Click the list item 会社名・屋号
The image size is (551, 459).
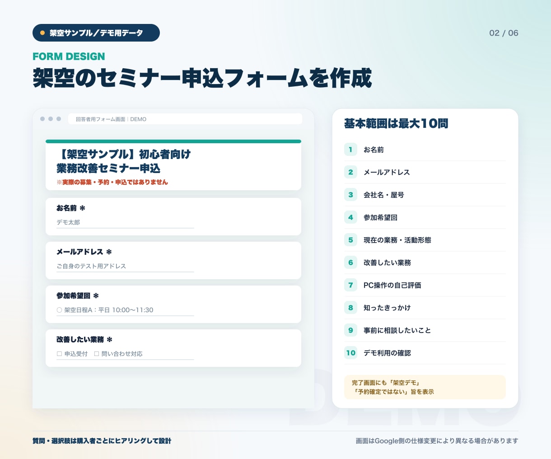point(384,195)
